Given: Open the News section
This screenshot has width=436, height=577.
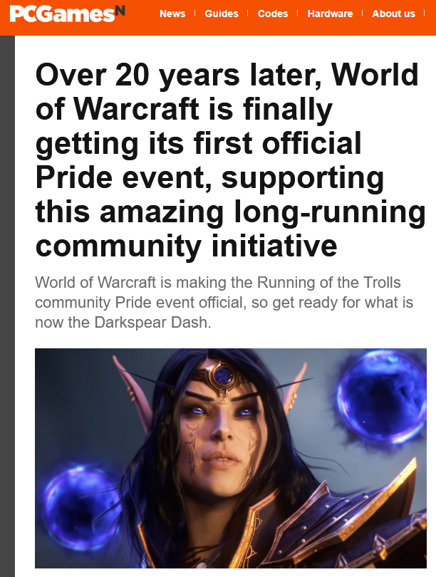Looking at the screenshot, I should coord(172,14).
